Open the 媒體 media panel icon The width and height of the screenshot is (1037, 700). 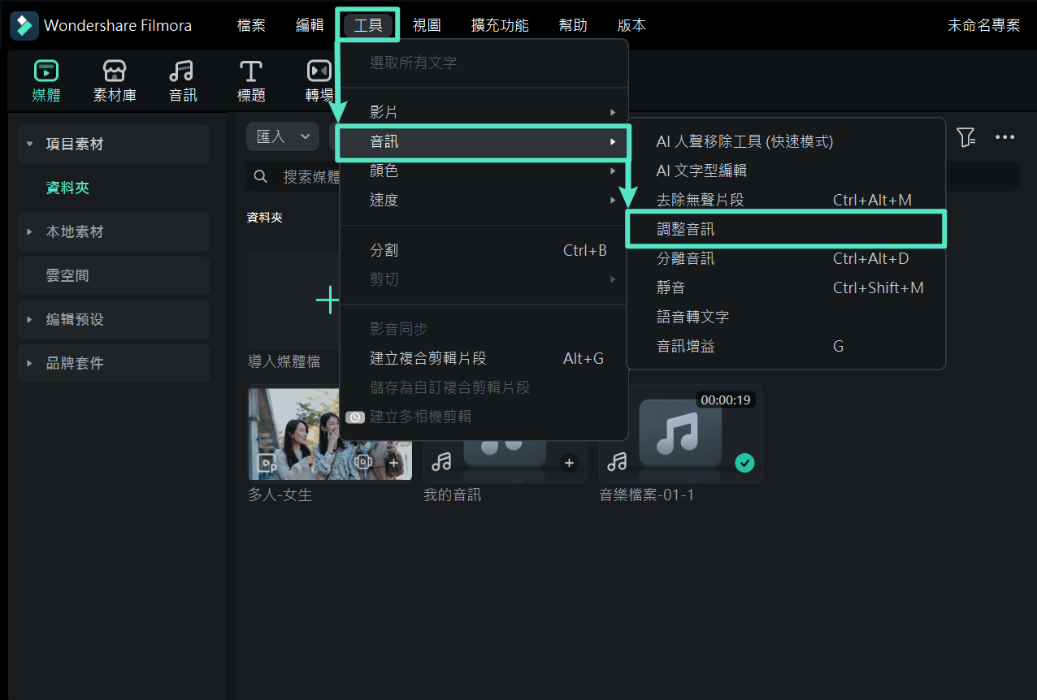coord(46,71)
